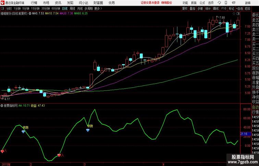Select the 周线 weekly period
Screen dimensions: 259x166
pyautogui.click(x=72, y=9)
